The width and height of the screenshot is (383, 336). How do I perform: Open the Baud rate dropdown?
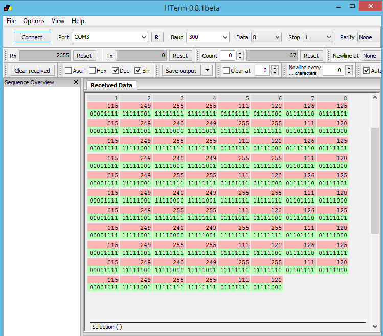coord(225,37)
